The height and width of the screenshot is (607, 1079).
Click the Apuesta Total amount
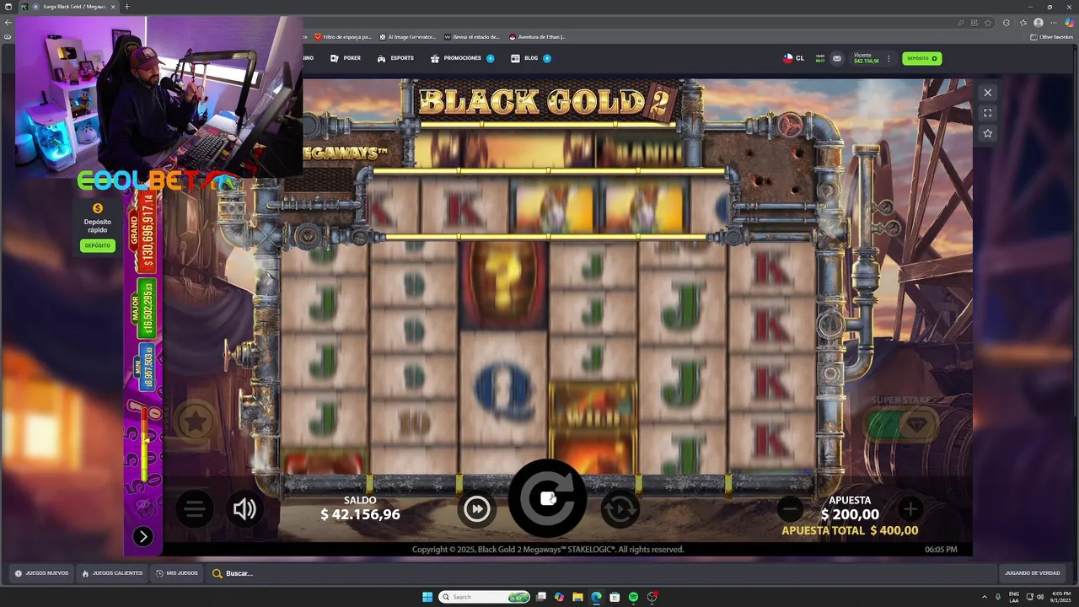coord(850,530)
